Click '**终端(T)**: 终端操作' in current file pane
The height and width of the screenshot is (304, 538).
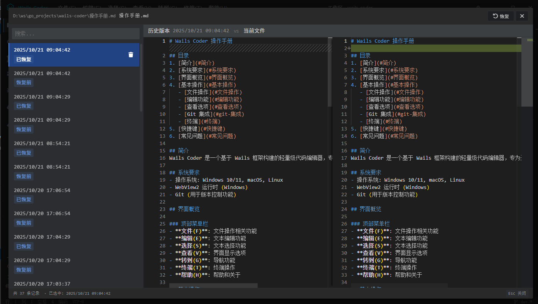(x=387, y=268)
